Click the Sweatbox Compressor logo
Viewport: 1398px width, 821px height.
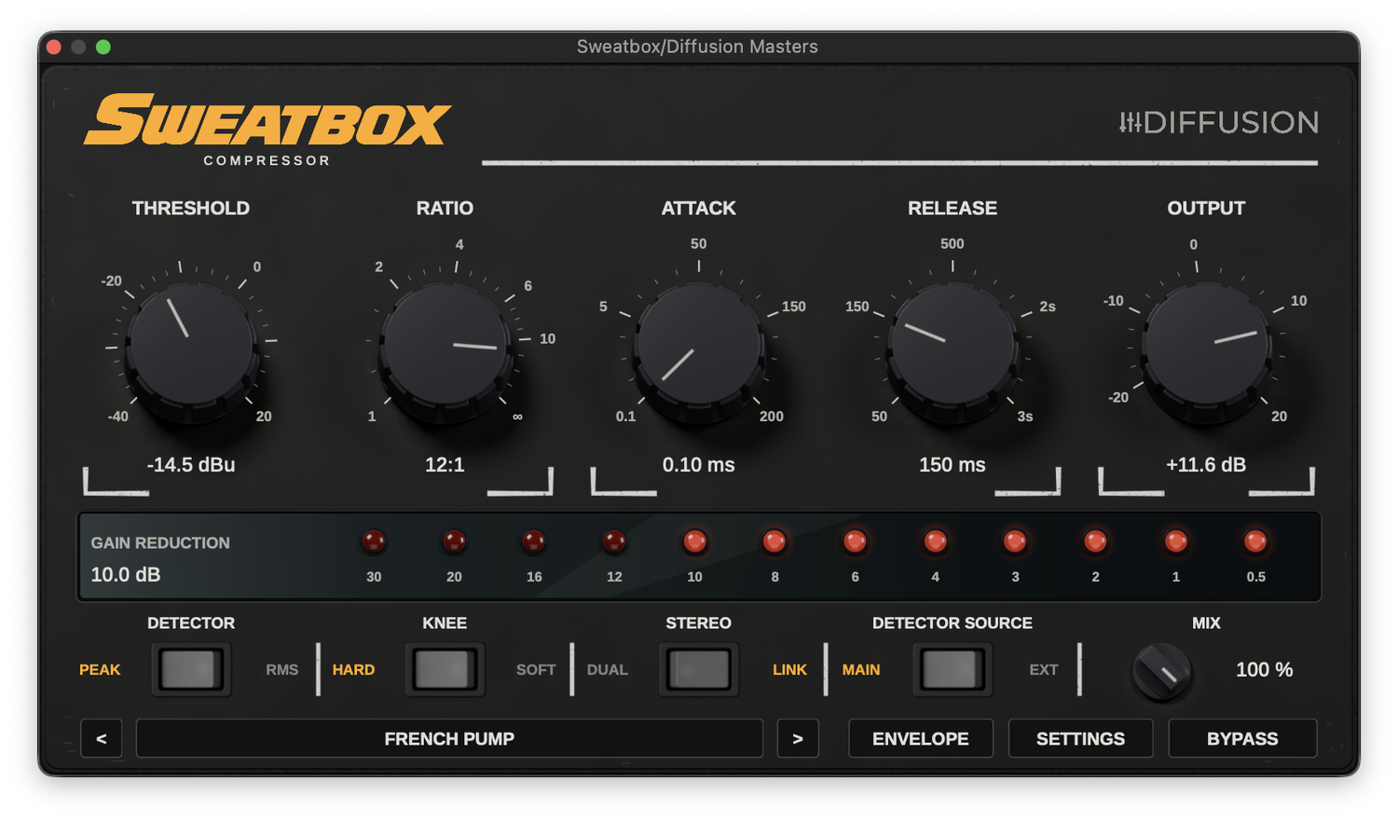267,130
